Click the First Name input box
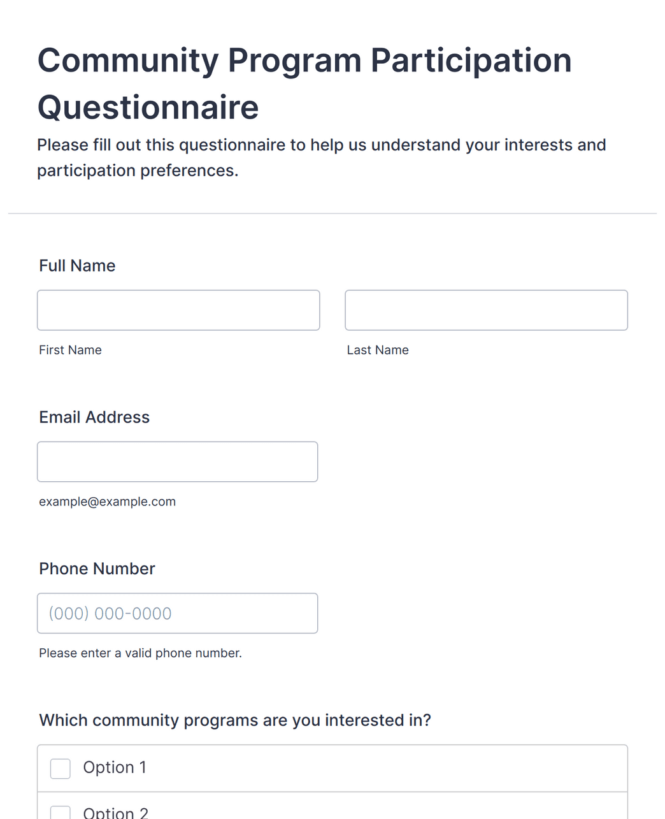 [178, 310]
